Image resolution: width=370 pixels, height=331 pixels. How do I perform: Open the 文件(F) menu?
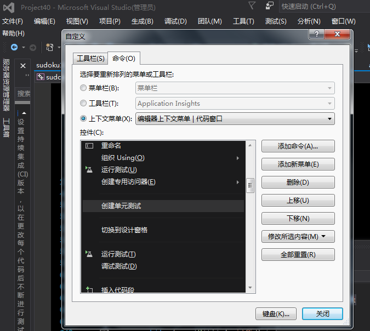tap(13, 21)
